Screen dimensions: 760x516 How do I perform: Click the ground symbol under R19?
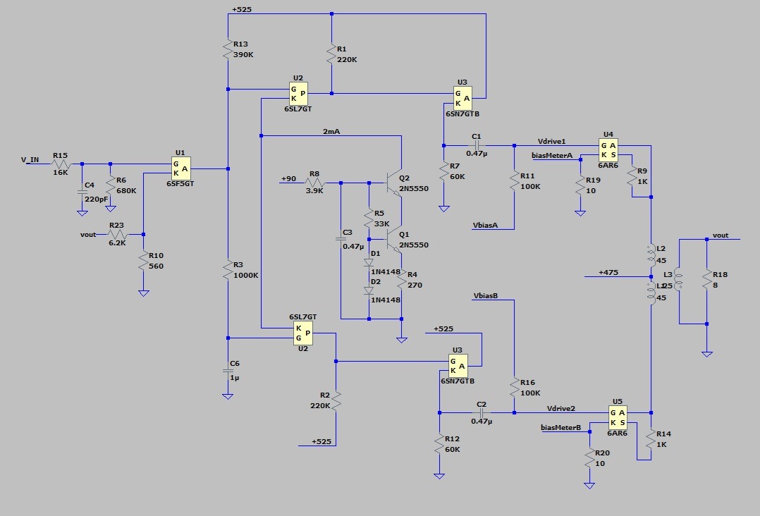coord(580,213)
